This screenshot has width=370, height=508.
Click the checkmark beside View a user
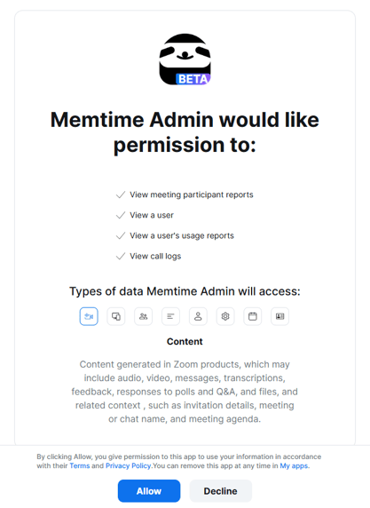pyautogui.click(x=121, y=215)
